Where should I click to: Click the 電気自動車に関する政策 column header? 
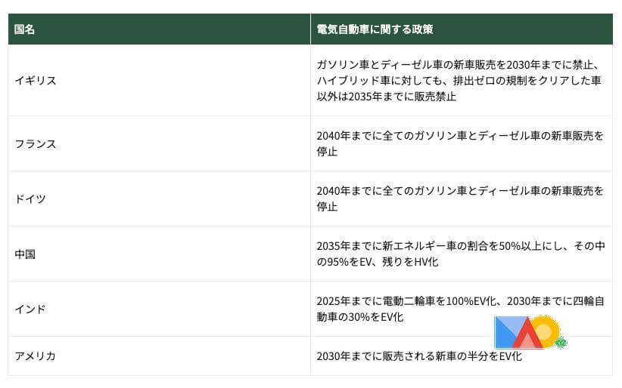click(375, 29)
